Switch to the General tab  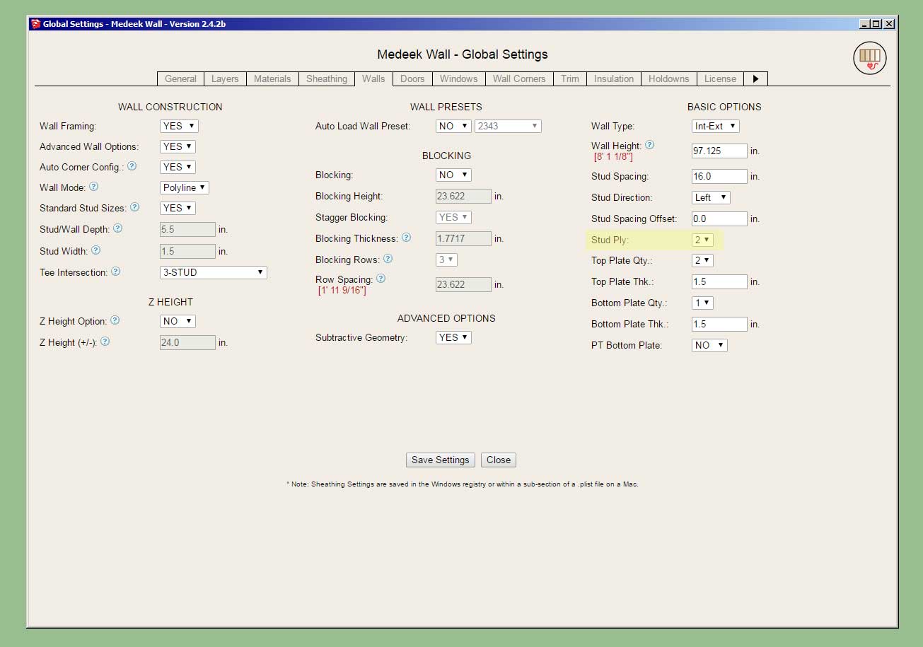[x=180, y=78]
